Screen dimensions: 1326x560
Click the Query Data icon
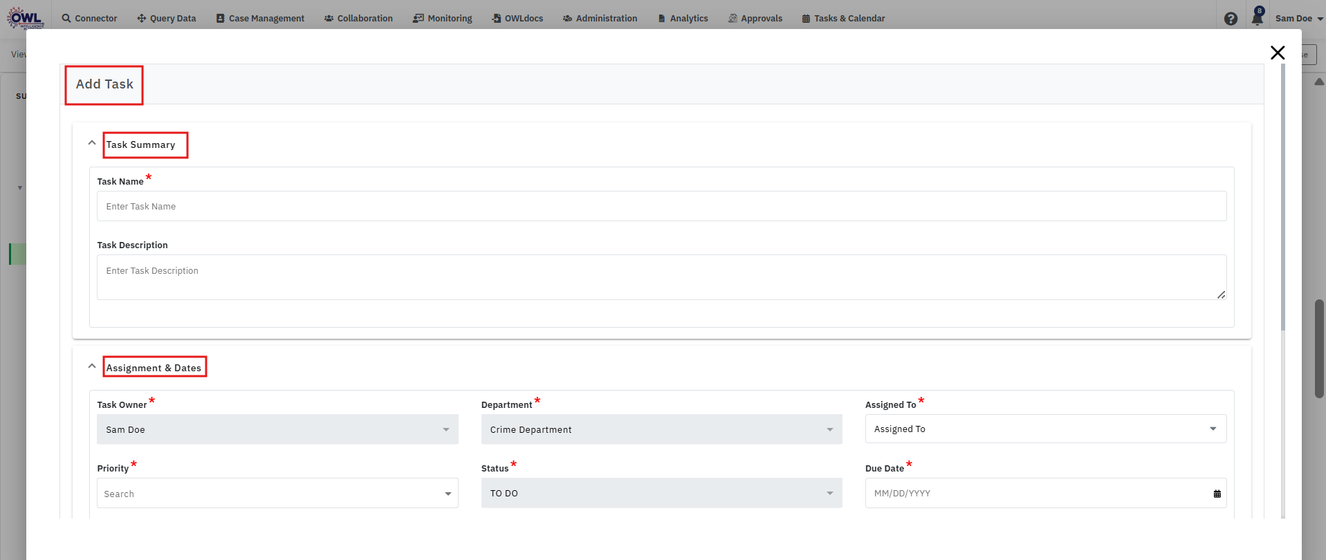(141, 18)
